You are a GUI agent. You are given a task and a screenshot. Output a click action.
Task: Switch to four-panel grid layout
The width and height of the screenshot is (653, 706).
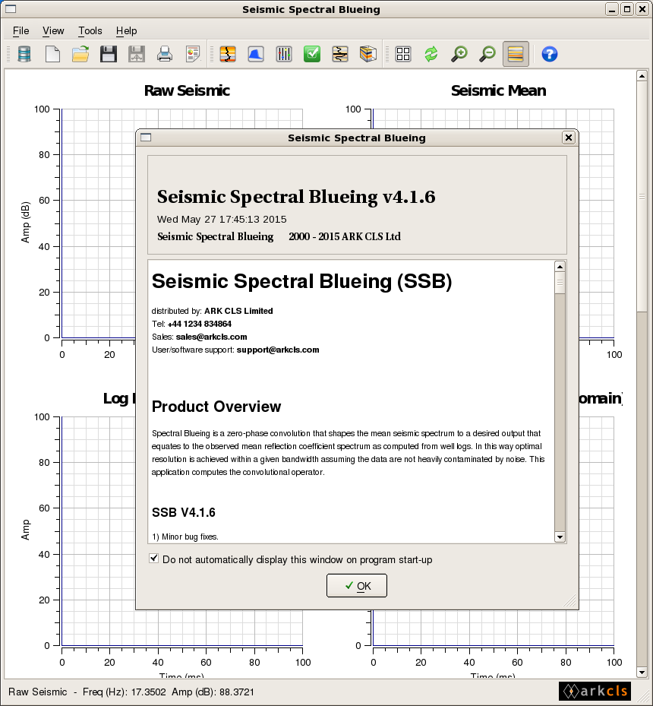tap(403, 54)
